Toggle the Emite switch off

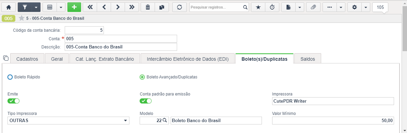tap(14, 101)
